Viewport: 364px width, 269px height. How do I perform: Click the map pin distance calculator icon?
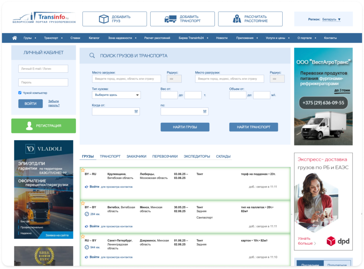pyautogui.click(x=237, y=19)
